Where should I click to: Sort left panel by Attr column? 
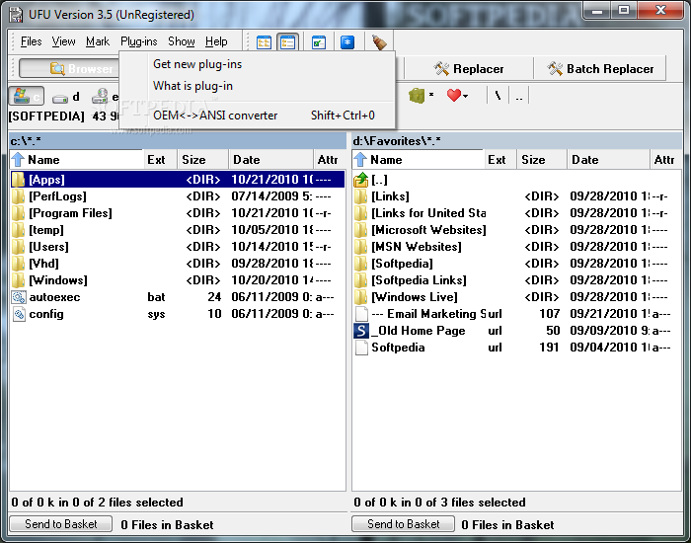[329, 160]
